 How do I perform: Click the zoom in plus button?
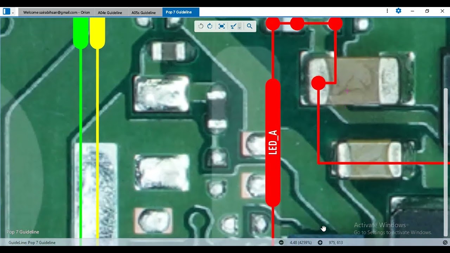pos(320,242)
